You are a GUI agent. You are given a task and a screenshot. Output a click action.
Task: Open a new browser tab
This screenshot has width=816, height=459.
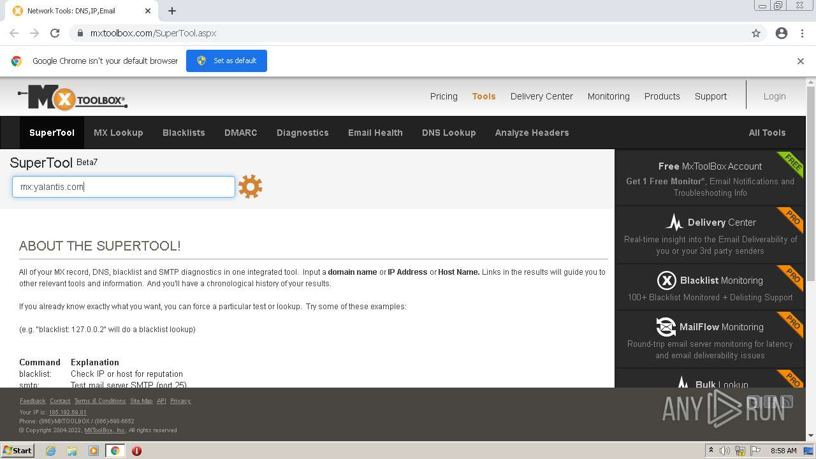(172, 11)
